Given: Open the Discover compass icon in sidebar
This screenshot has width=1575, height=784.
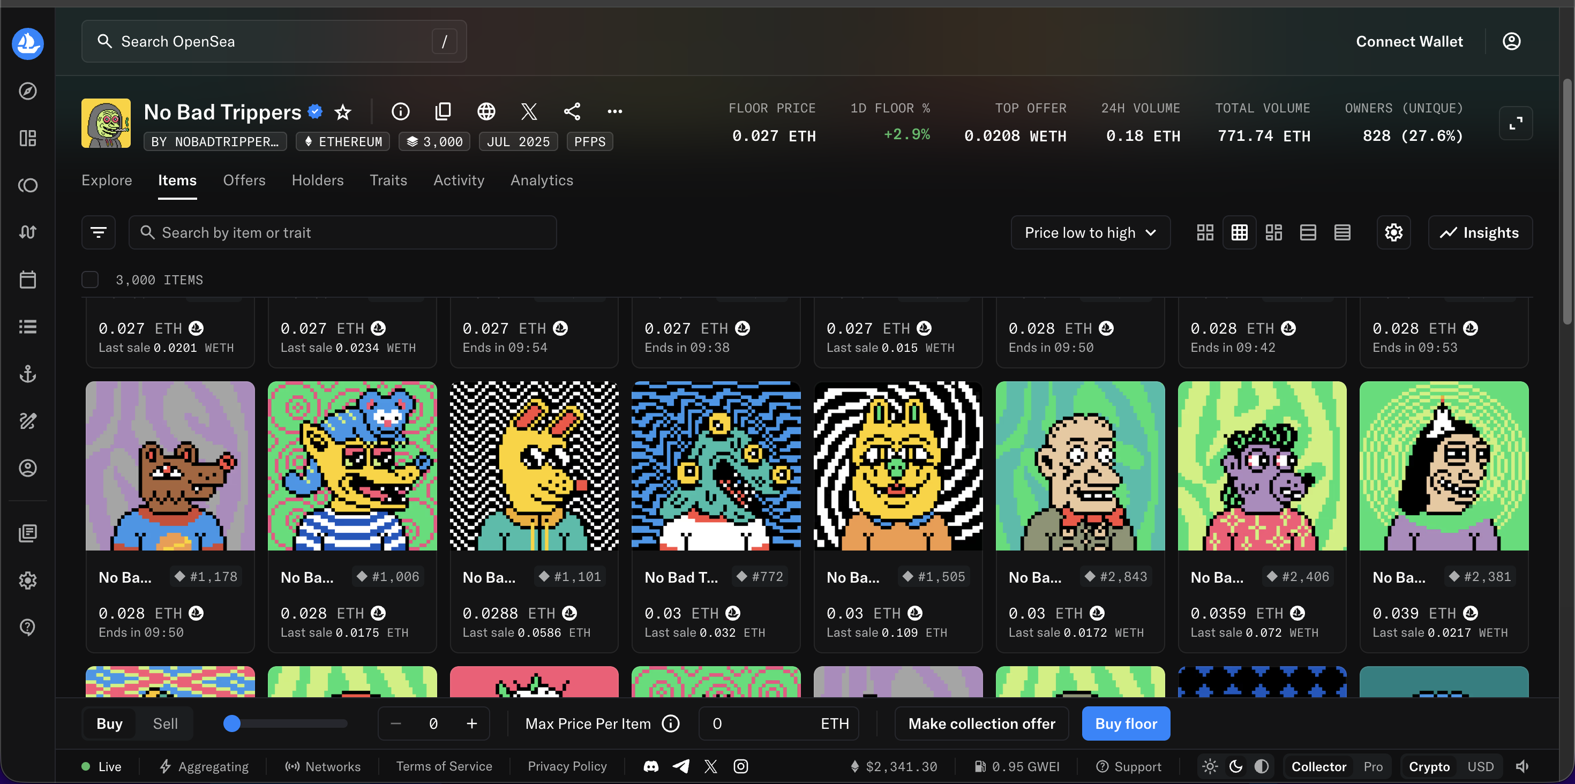Looking at the screenshot, I should coord(27,91).
